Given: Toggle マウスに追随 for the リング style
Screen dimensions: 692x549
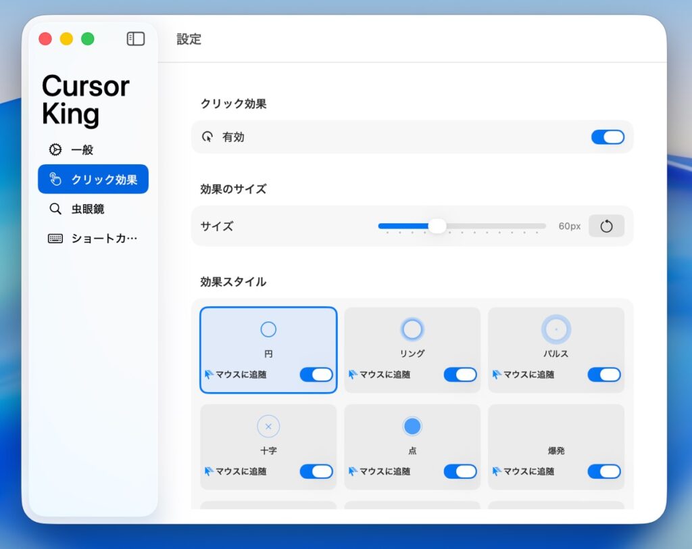Looking at the screenshot, I should [x=460, y=375].
